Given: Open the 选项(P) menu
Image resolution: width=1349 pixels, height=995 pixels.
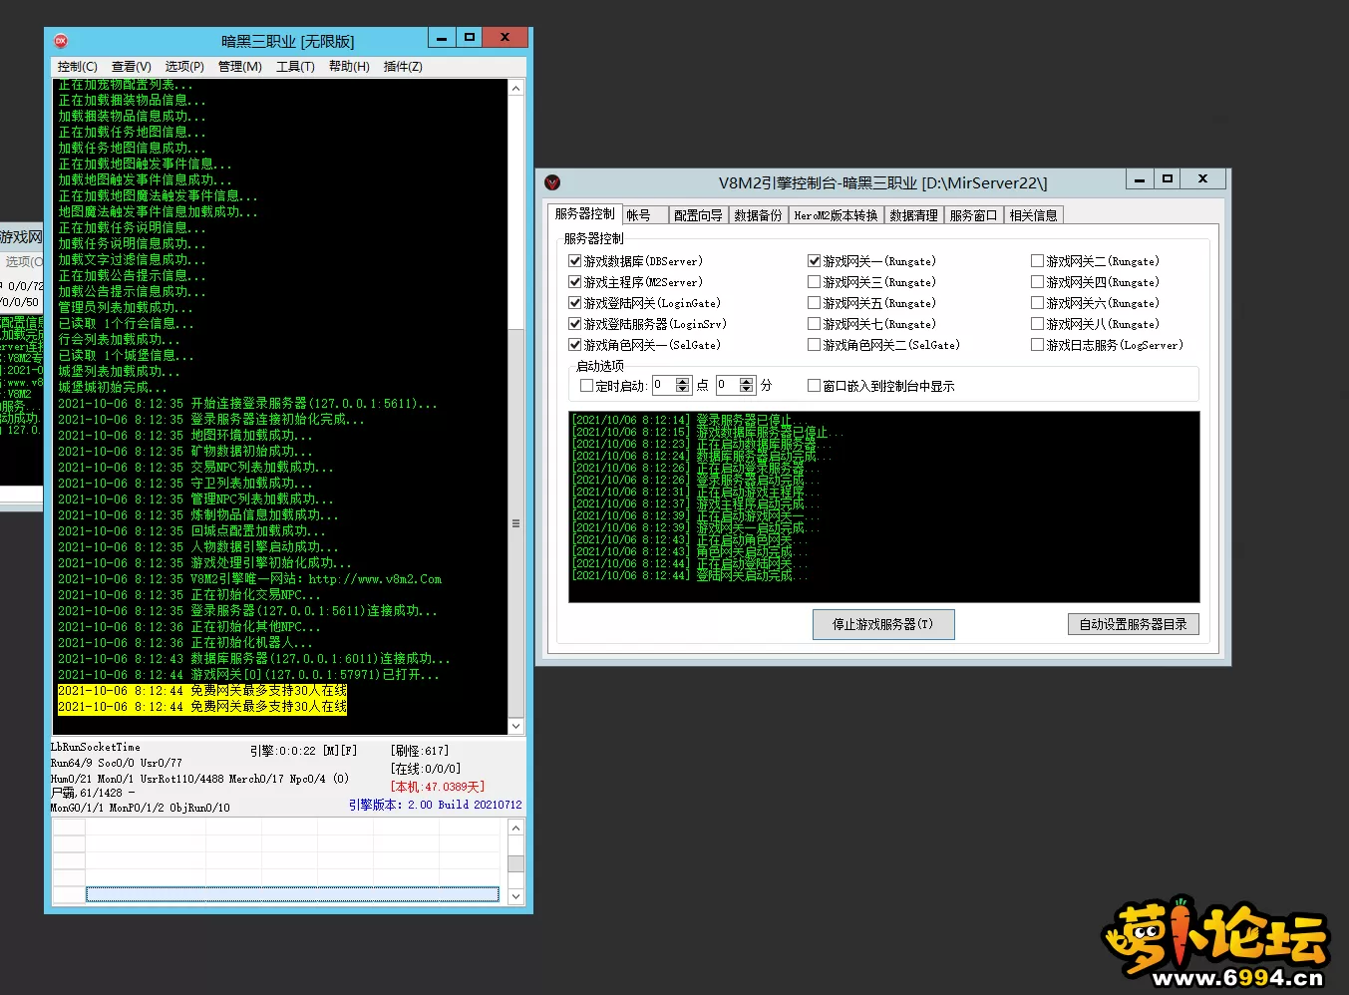Looking at the screenshot, I should (184, 67).
